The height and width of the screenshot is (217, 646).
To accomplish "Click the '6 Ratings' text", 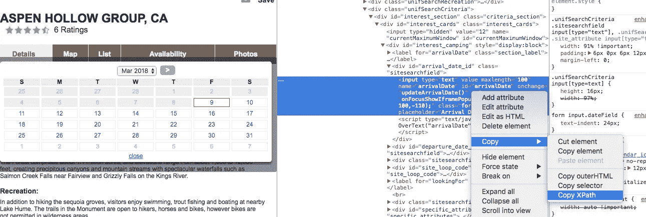I will tap(71, 30).
